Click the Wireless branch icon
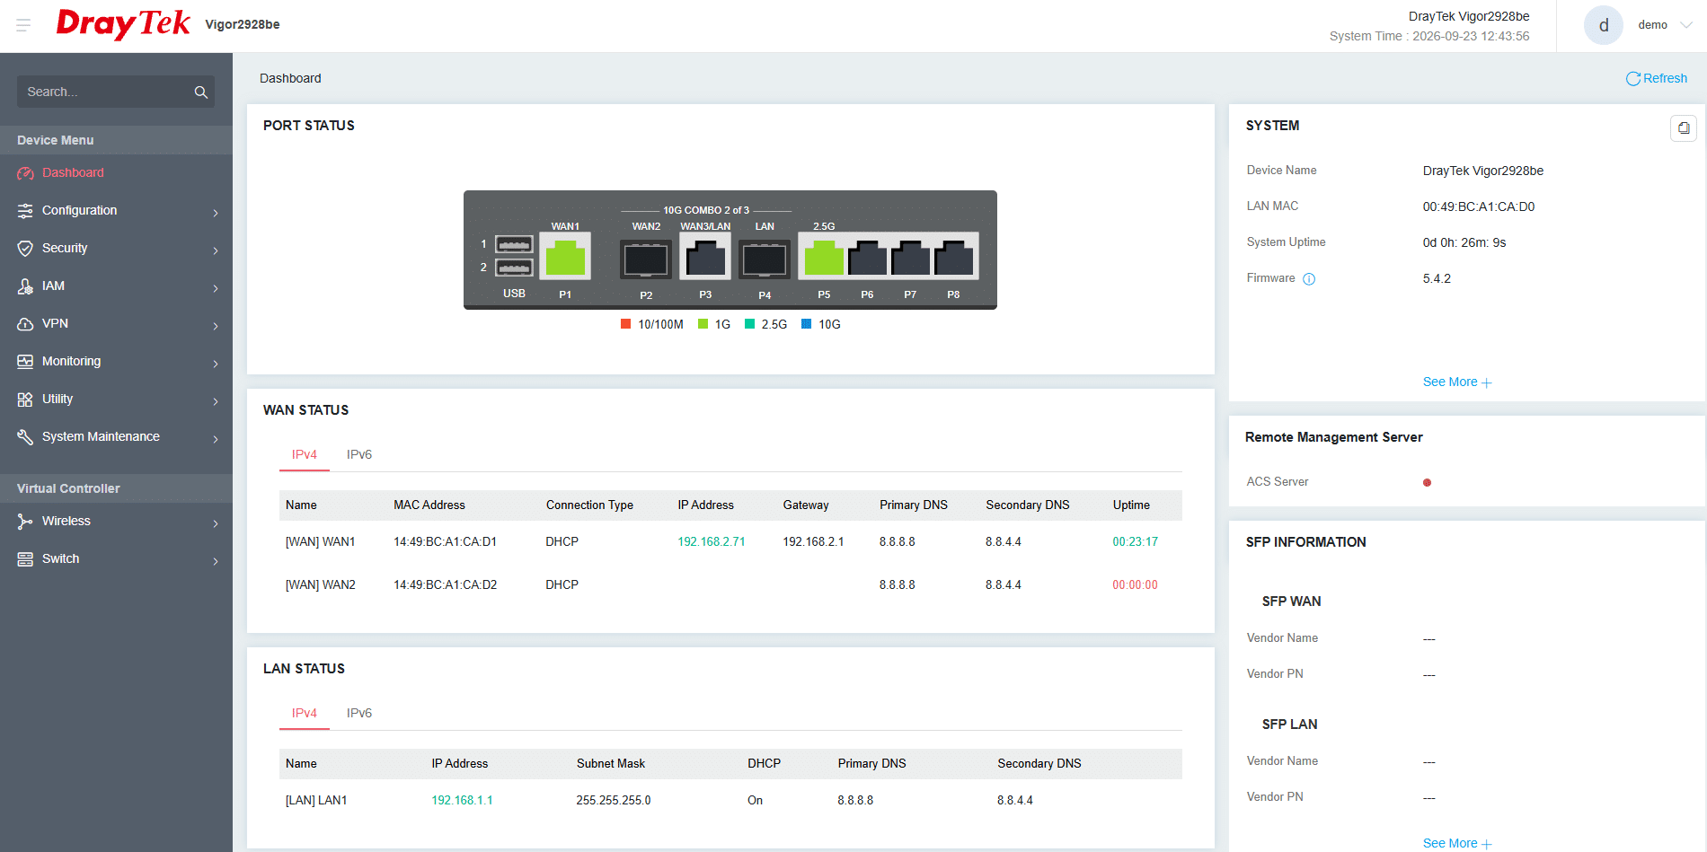 25,522
